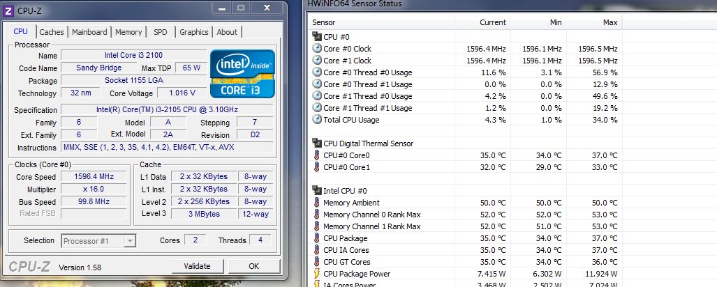Click the Multiplier value x 16.0
The width and height of the screenshot is (717, 287).
coord(94,189)
